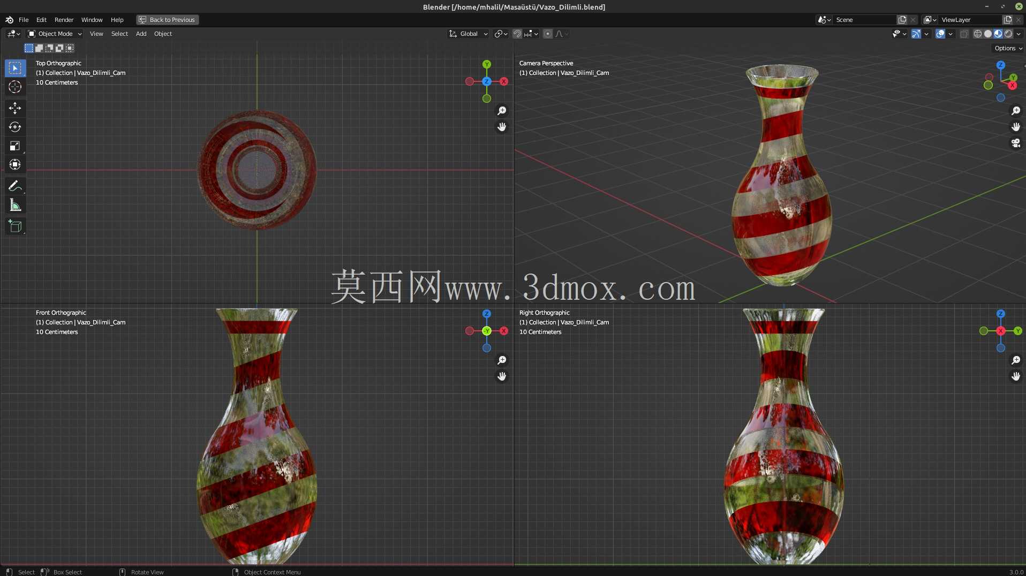
Task: Click pan hand in Right Orthographic view
Action: tap(1016, 376)
